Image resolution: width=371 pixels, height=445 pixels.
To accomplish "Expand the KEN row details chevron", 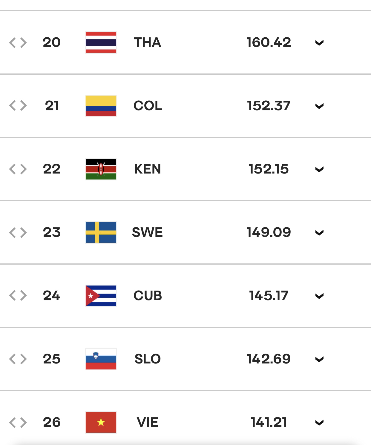I will click(319, 170).
